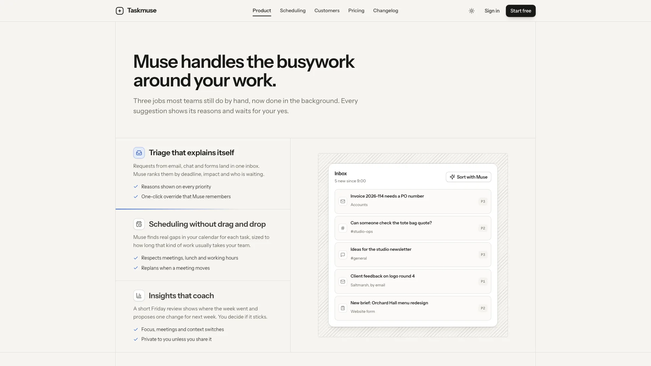Open 'Can someone check the tote bag quote?'
This screenshot has width=651, height=366.
coord(413,228)
